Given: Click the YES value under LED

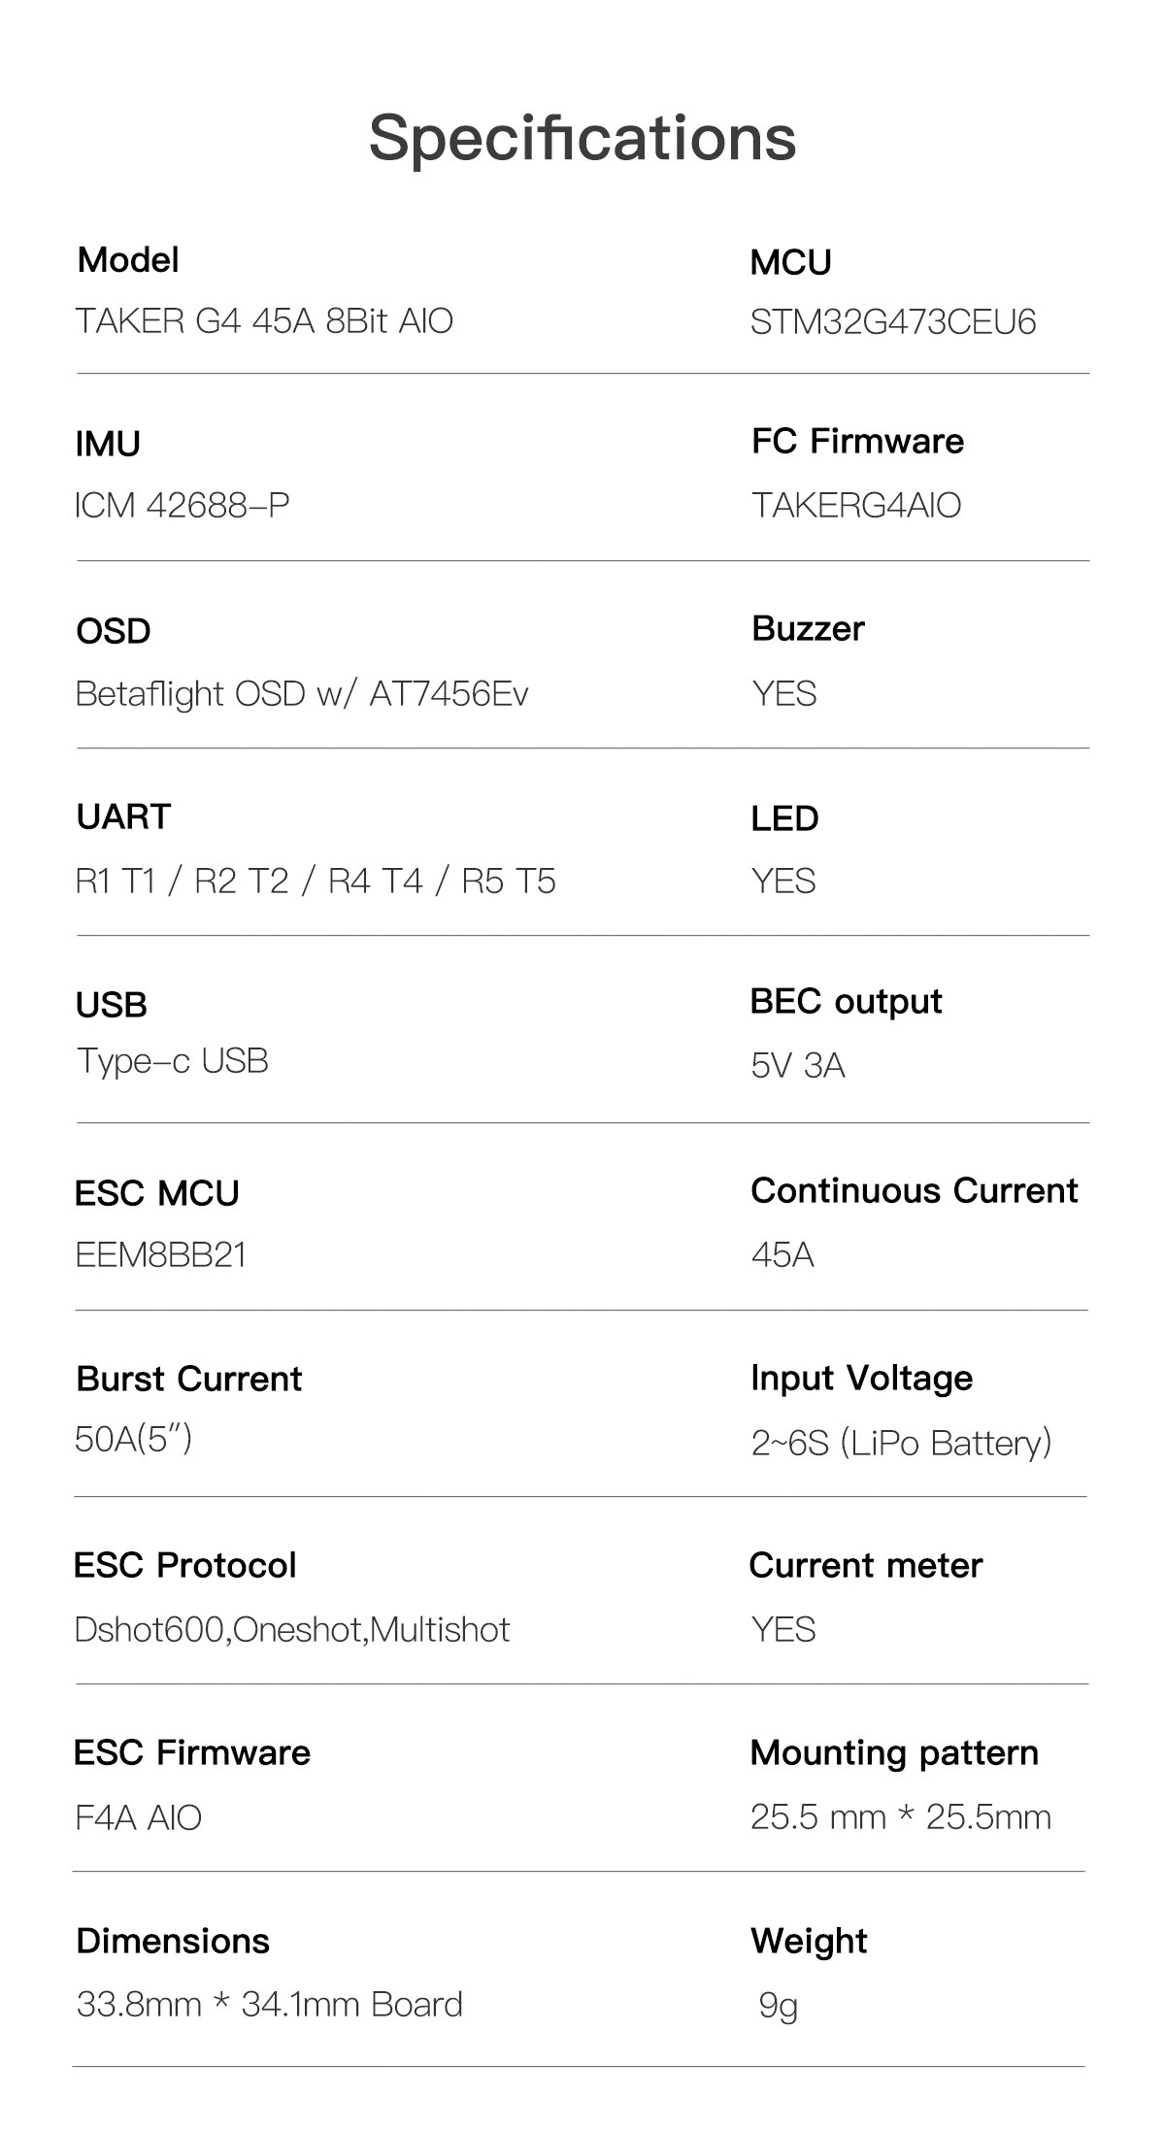Looking at the screenshot, I should coord(783,882).
